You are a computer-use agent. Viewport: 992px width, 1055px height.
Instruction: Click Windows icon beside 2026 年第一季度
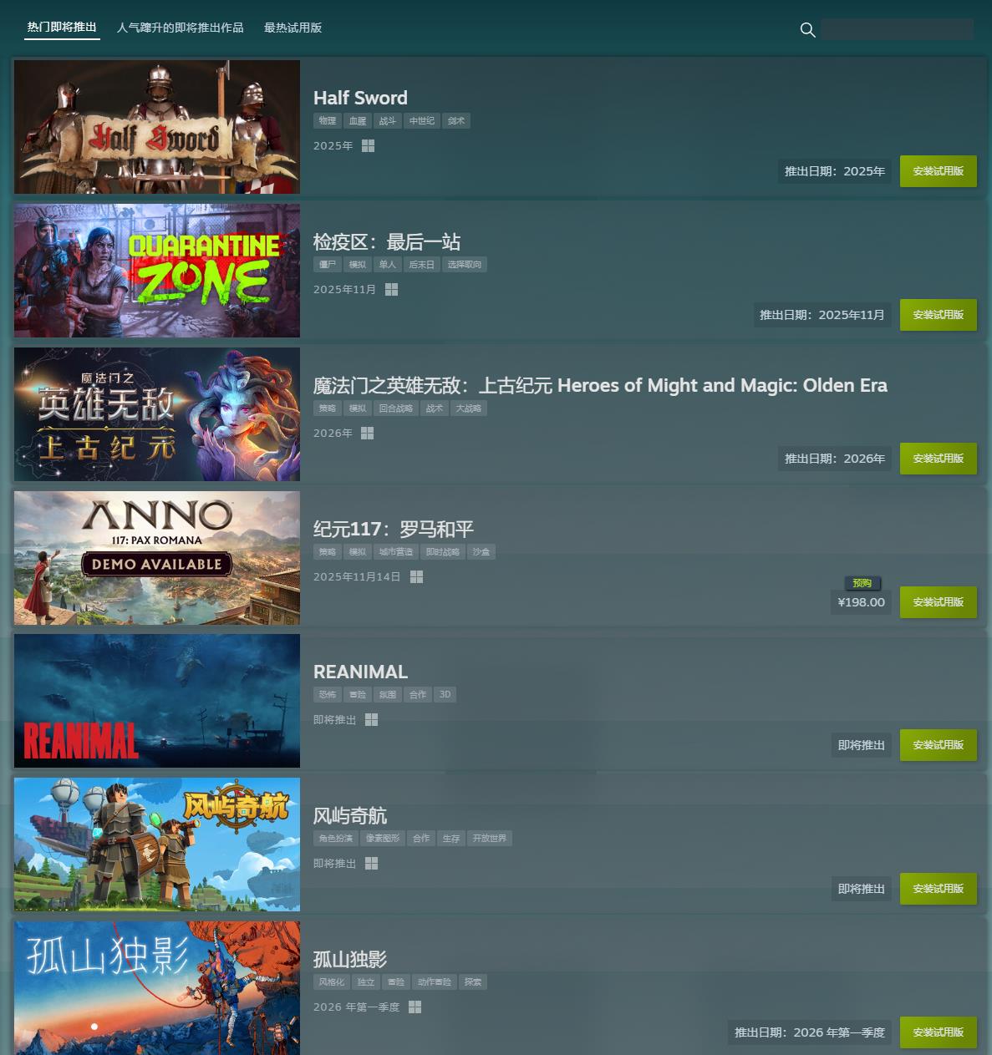coord(415,1007)
